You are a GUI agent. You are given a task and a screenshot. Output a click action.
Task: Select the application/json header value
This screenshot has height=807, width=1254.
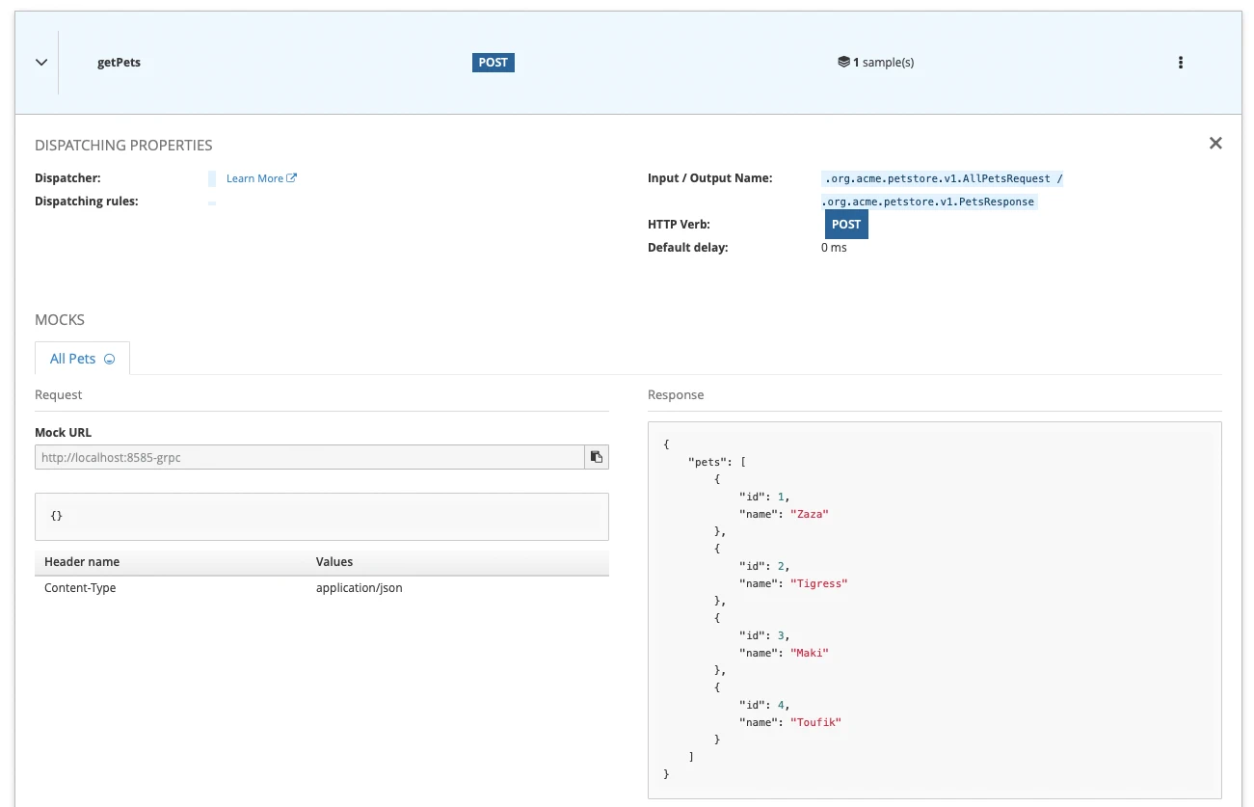[359, 588]
